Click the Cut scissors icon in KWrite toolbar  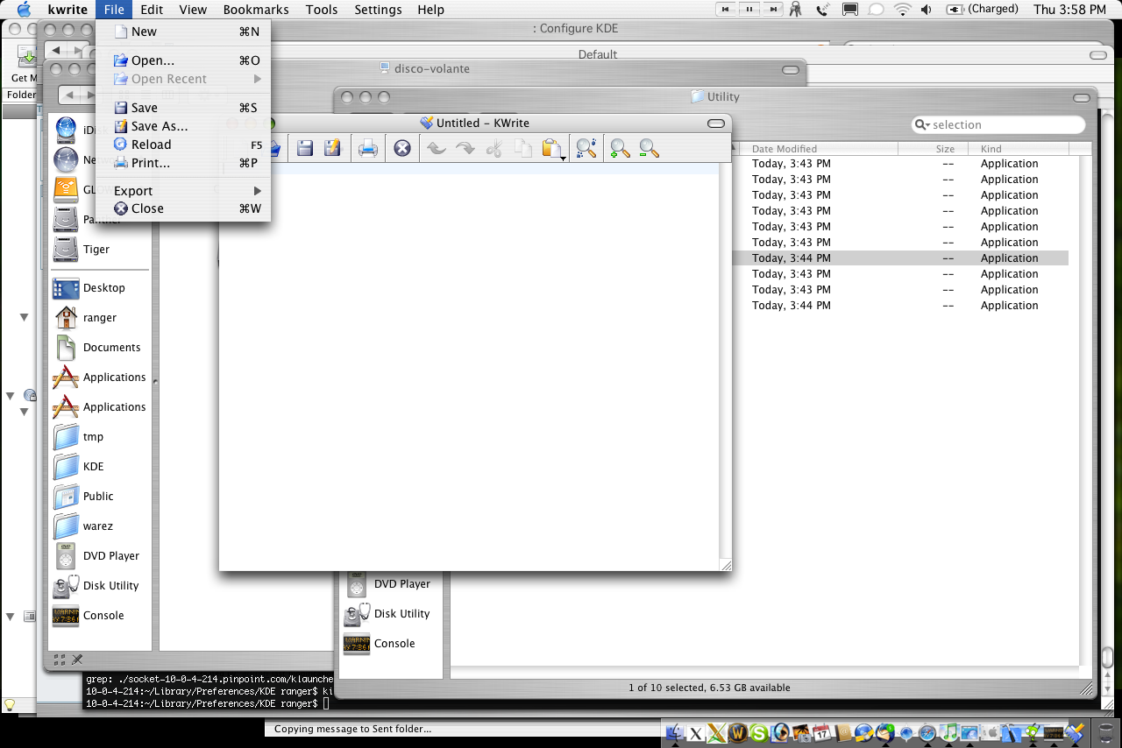pos(494,148)
